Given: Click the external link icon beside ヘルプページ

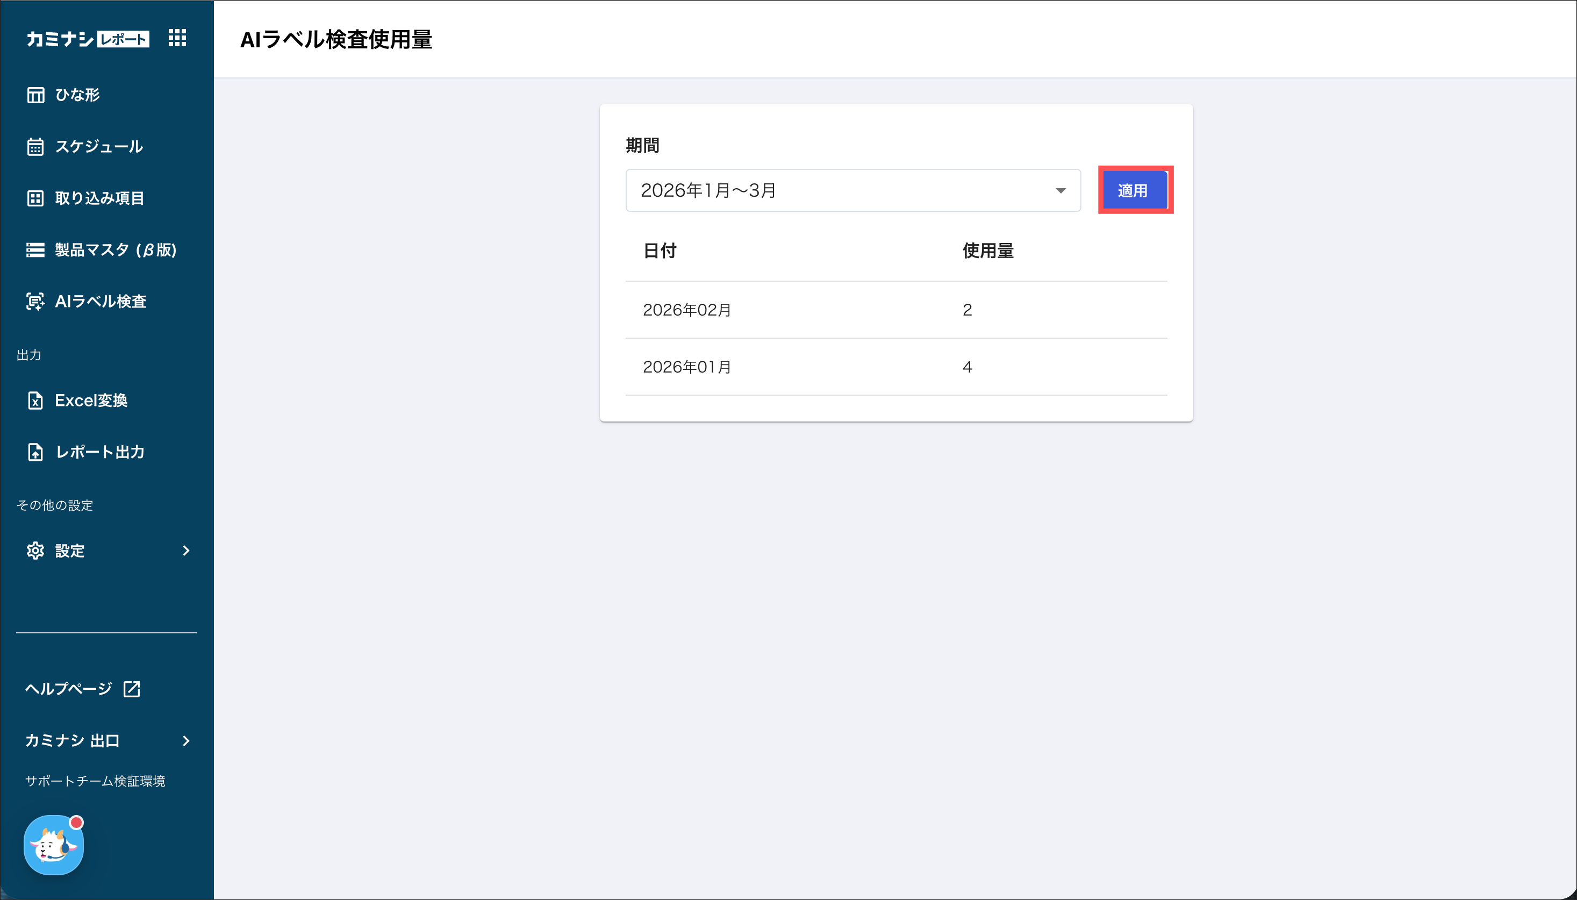Looking at the screenshot, I should click(132, 689).
